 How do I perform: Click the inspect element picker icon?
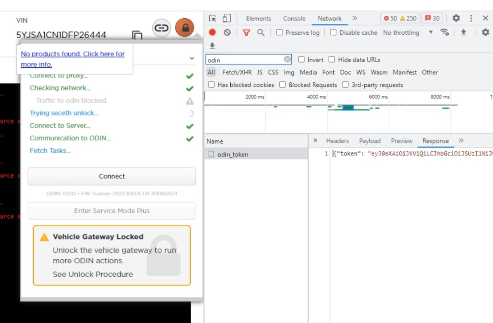coord(213,19)
